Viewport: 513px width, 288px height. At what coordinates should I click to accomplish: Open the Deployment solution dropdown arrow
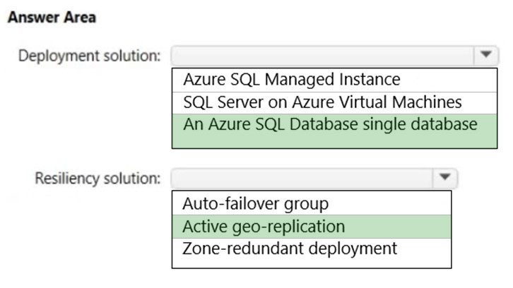486,56
